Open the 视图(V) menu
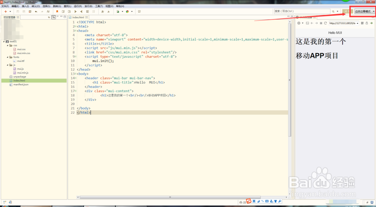The image size is (376, 207). (109, 6)
